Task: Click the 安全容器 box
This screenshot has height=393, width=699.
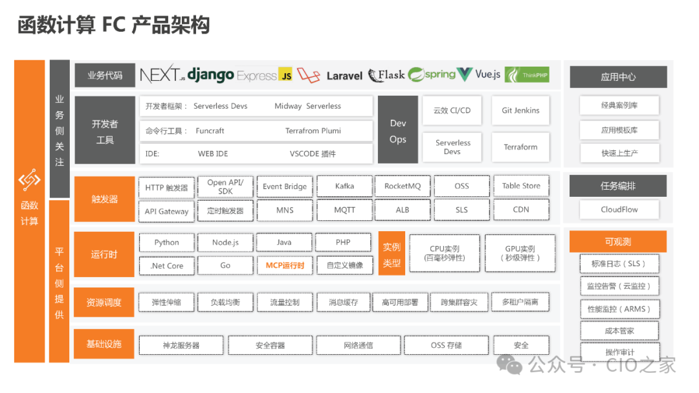Action: (270, 345)
